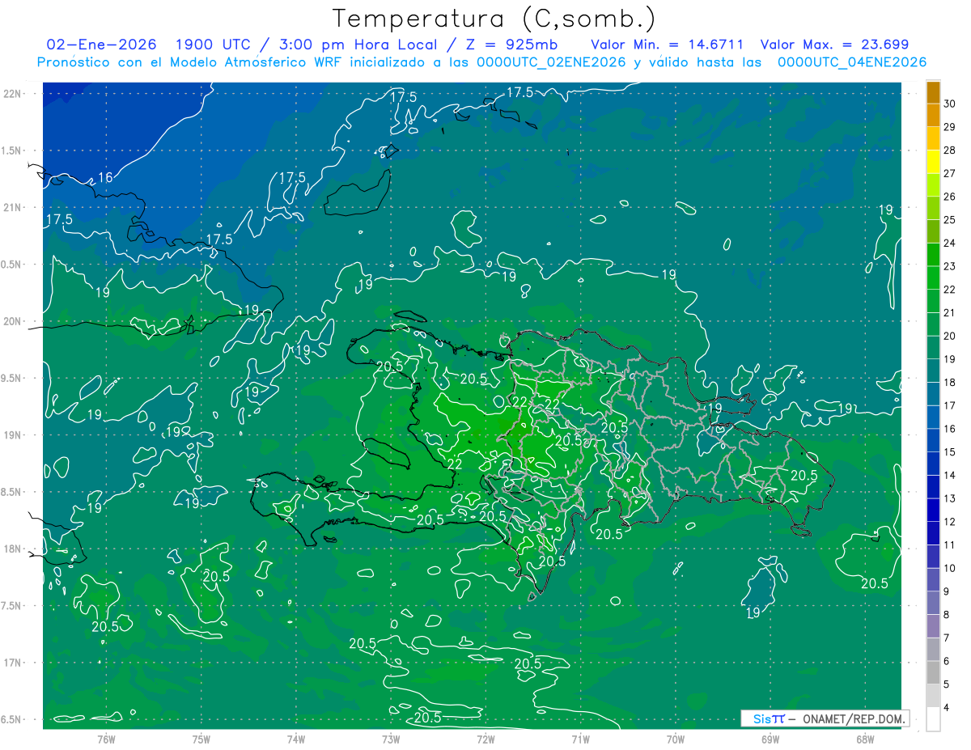Click the "76W" longitude axis label
This screenshot has width=971, height=750.
coord(106,739)
